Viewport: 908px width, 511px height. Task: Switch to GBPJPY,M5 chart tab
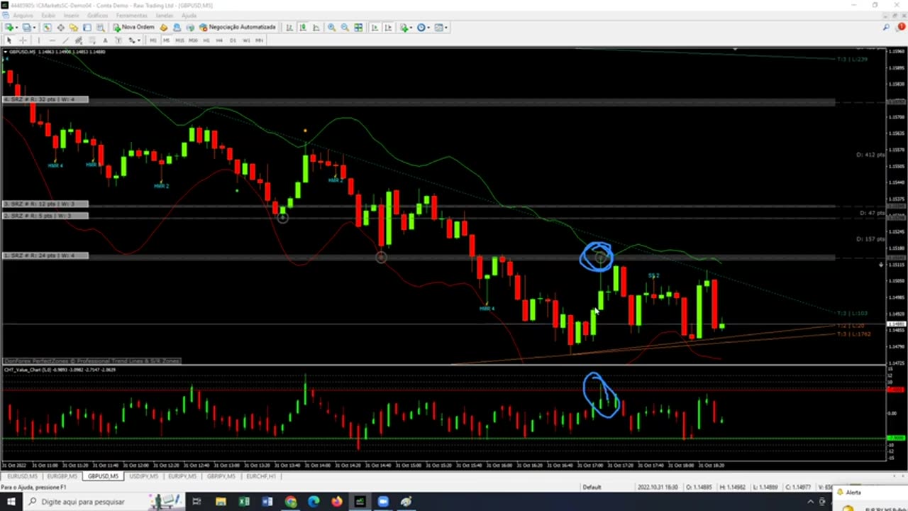click(x=221, y=476)
